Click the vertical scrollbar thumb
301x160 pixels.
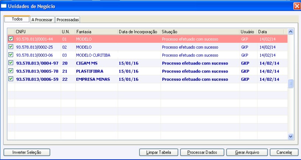click(x=291, y=83)
